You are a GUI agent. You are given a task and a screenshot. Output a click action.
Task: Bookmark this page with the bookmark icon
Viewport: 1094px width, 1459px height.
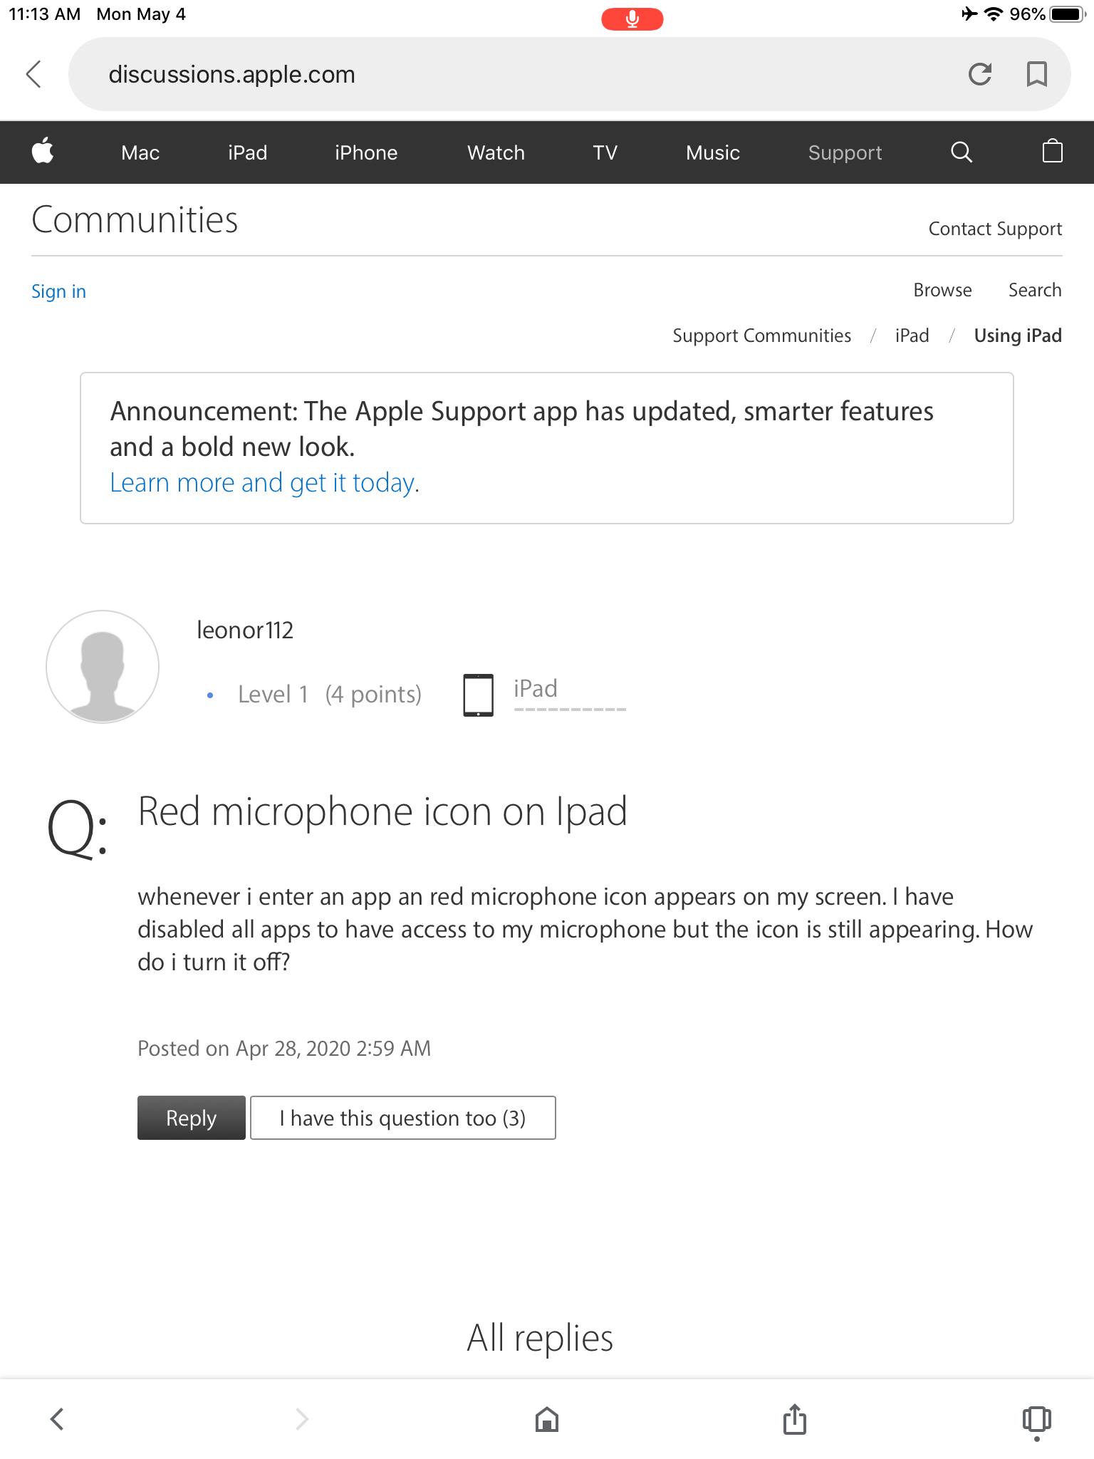point(1036,74)
